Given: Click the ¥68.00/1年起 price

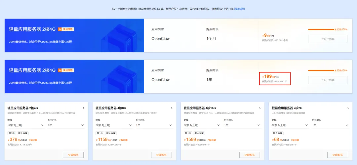Looking at the screenshot, I should tap(280, 140).
